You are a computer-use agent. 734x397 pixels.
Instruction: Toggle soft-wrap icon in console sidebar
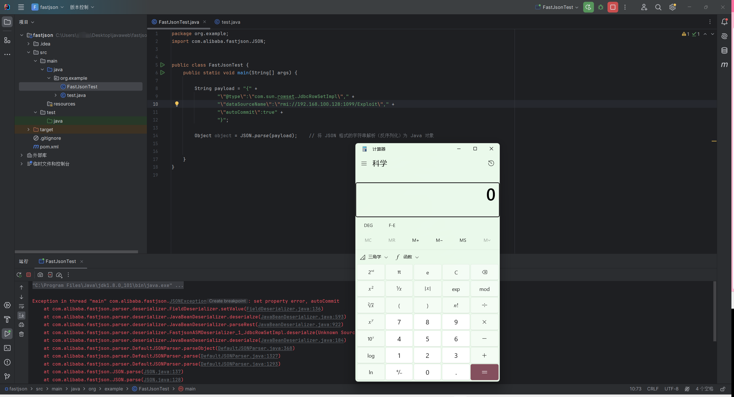(x=21, y=306)
